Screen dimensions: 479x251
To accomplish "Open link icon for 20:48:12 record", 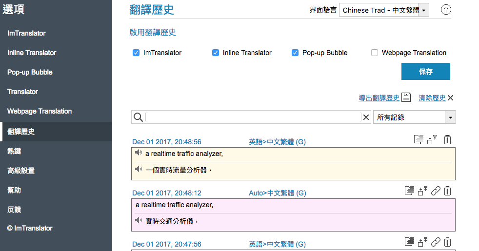I will 436,191.
